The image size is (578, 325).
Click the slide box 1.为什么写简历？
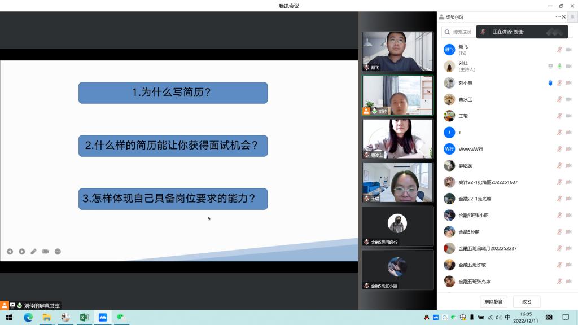point(173,93)
